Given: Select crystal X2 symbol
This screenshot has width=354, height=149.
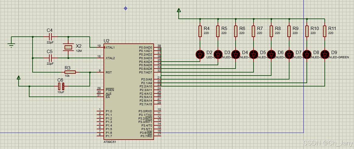Looking at the screenshot, I should tap(68, 47).
